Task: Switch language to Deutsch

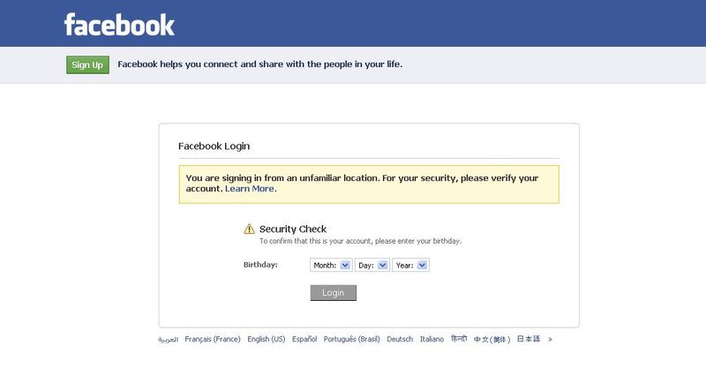Action: coord(400,339)
